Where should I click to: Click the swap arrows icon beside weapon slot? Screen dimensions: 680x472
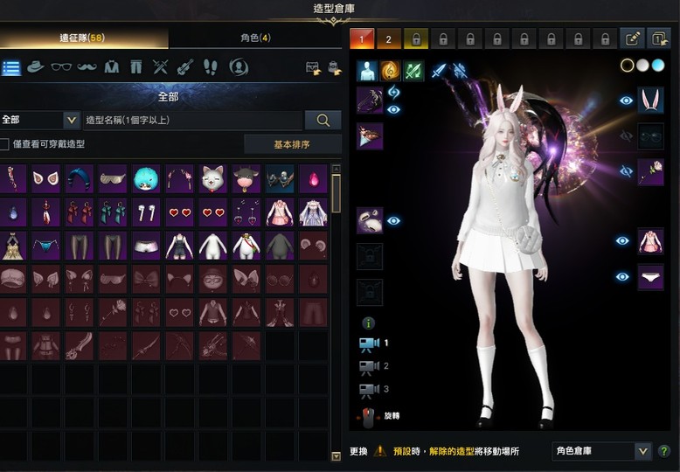393,92
